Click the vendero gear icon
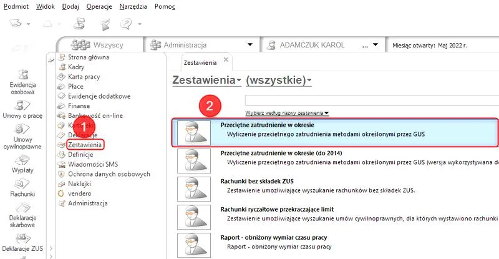Image resolution: width=499 pixels, height=259 pixels. (x=61, y=193)
